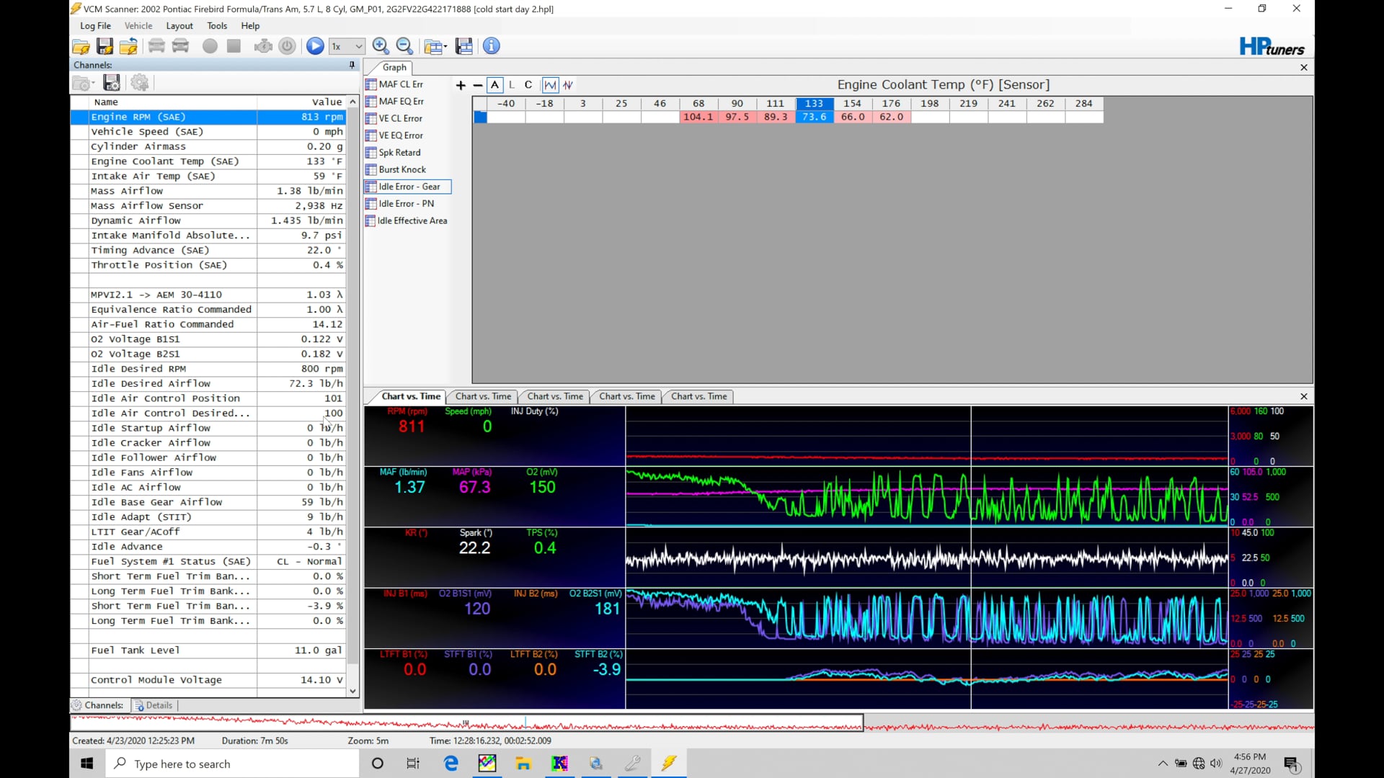
Task: Click the 133 column in the coolant temp table
Action: (814, 103)
